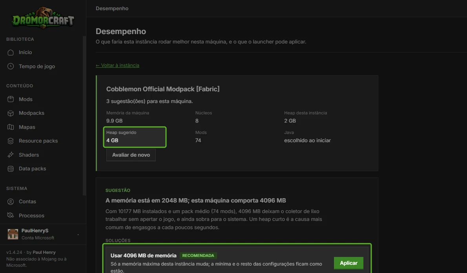Click the Heap sugerido 4 GB value
This screenshot has height=273, width=467.
[112, 140]
